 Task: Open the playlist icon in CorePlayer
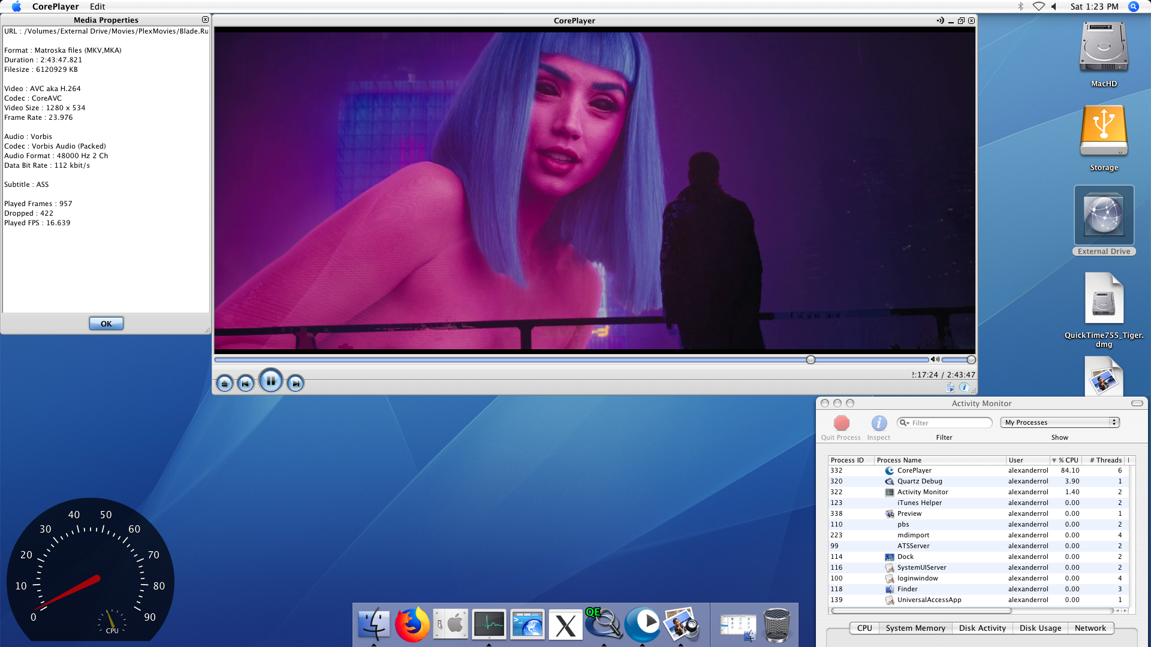(950, 388)
